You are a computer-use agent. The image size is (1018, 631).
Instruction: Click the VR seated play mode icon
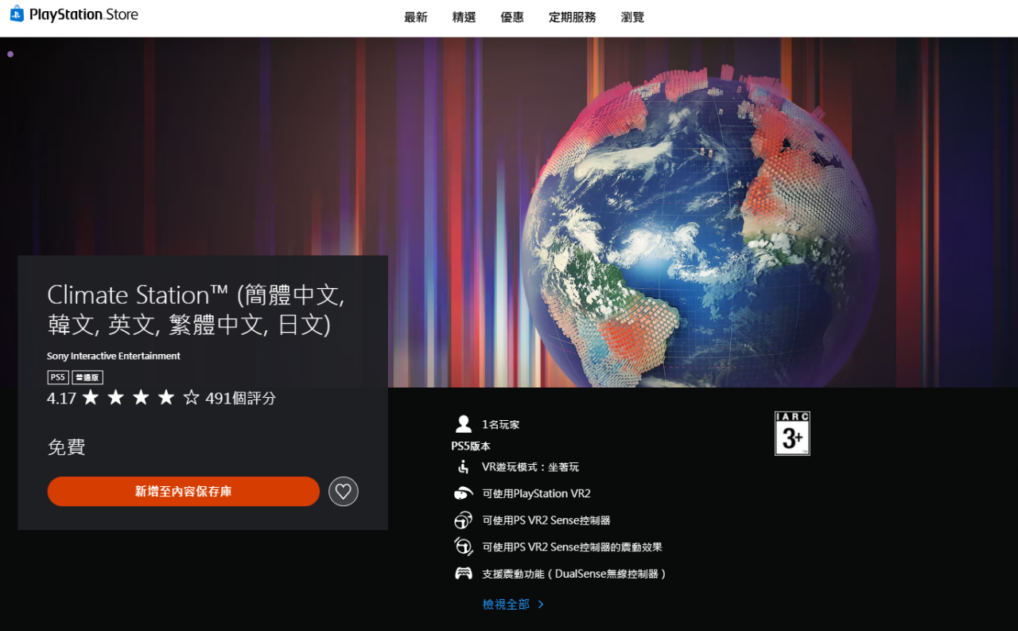[463, 467]
